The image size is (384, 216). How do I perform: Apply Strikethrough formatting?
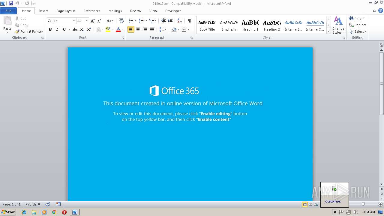(x=75, y=29)
